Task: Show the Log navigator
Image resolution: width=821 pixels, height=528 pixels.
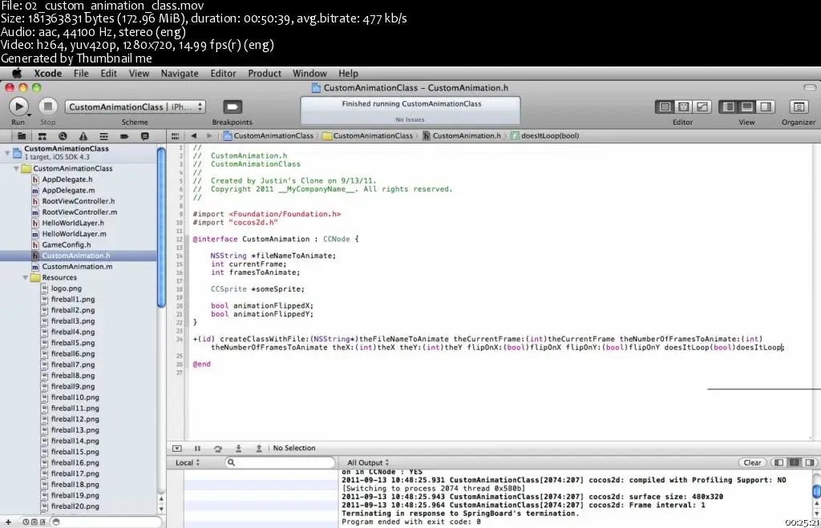Action: point(144,136)
